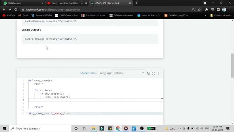
Task: Toggle fullscreen editor mode
Action: pyautogui.click(x=154, y=73)
